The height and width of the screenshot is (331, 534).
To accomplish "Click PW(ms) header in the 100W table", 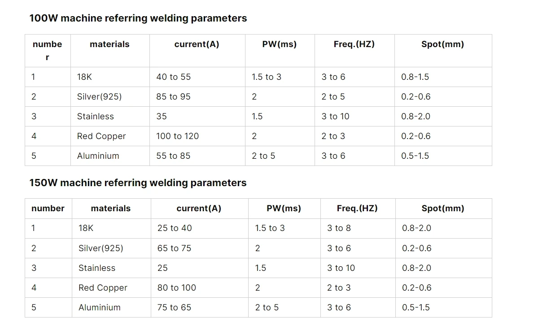I will (x=279, y=44).
